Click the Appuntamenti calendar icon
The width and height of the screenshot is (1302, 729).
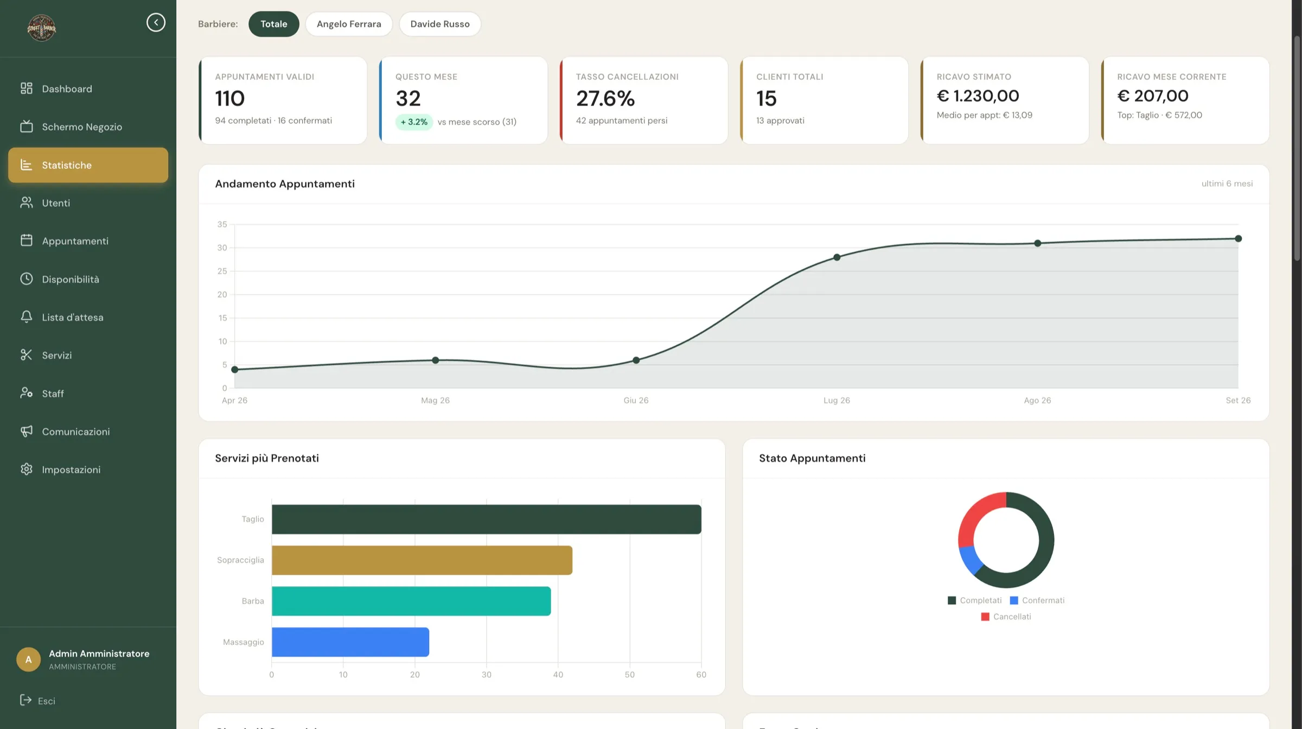click(27, 240)
